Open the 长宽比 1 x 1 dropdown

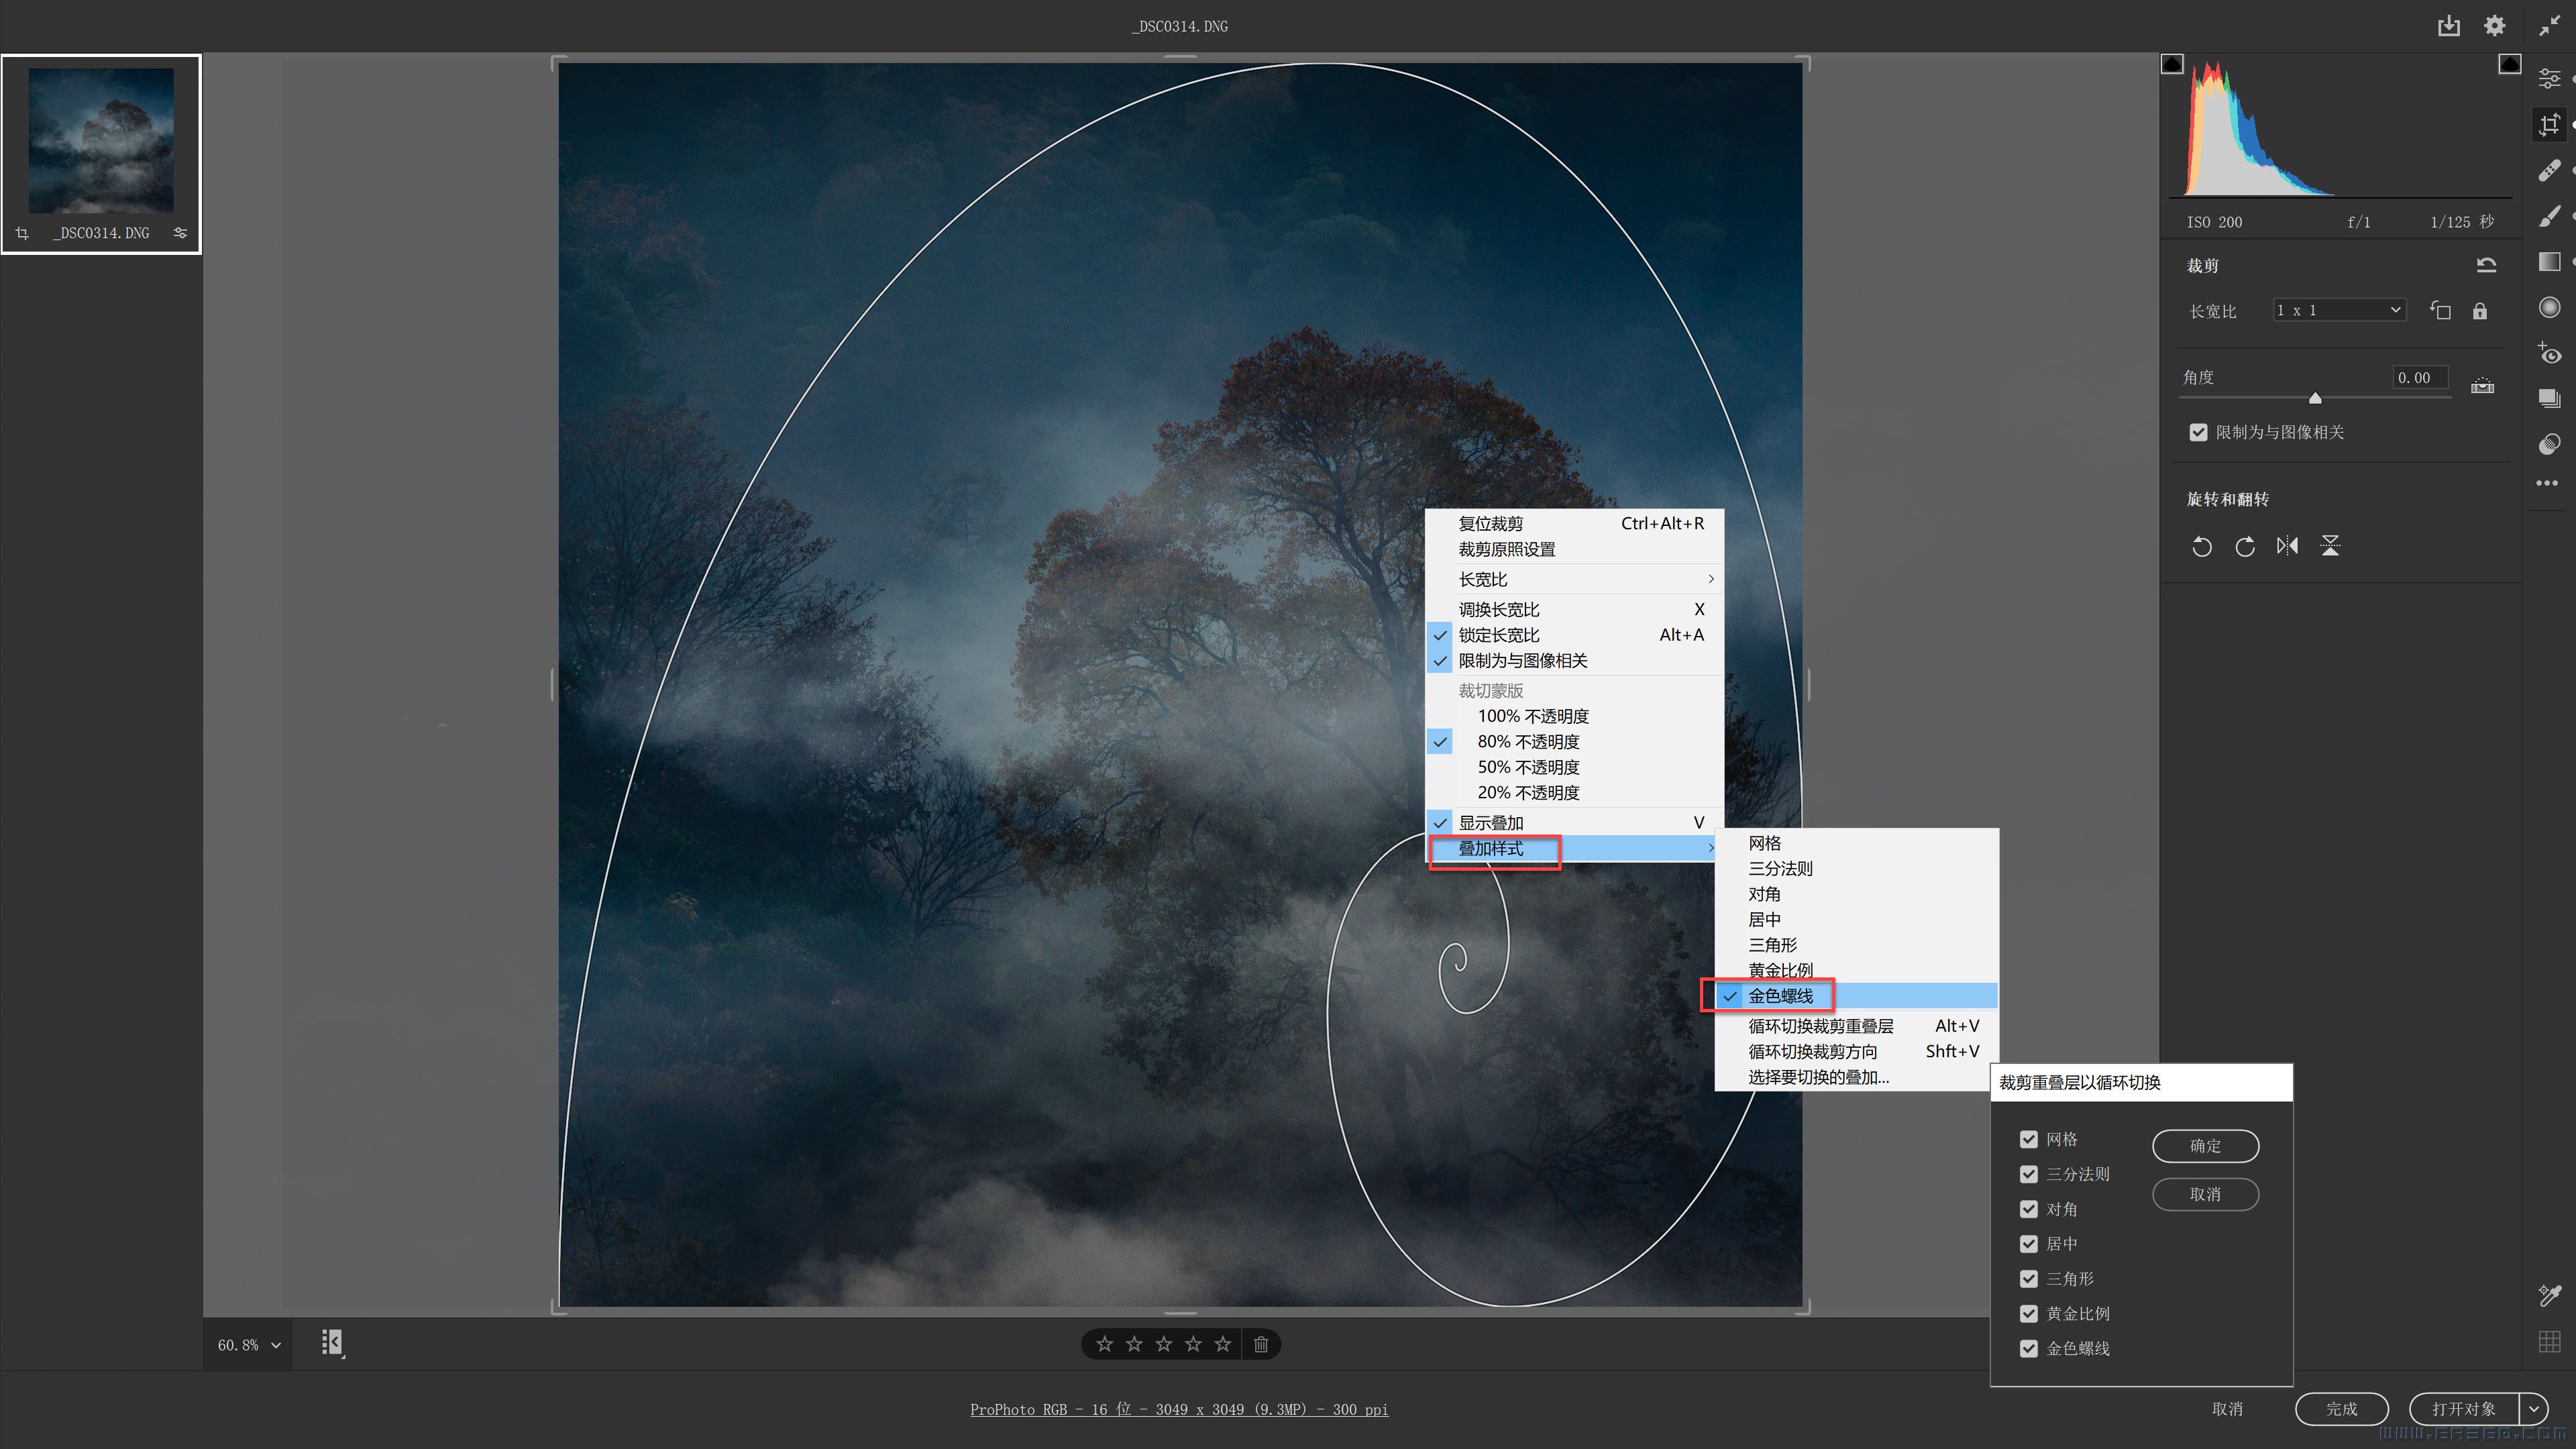2337,310
